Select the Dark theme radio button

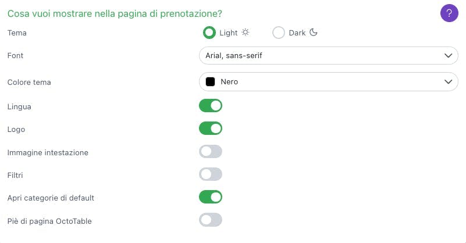pos(279,33)
